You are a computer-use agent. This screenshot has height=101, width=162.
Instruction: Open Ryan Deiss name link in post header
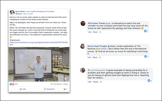[20, 11]
